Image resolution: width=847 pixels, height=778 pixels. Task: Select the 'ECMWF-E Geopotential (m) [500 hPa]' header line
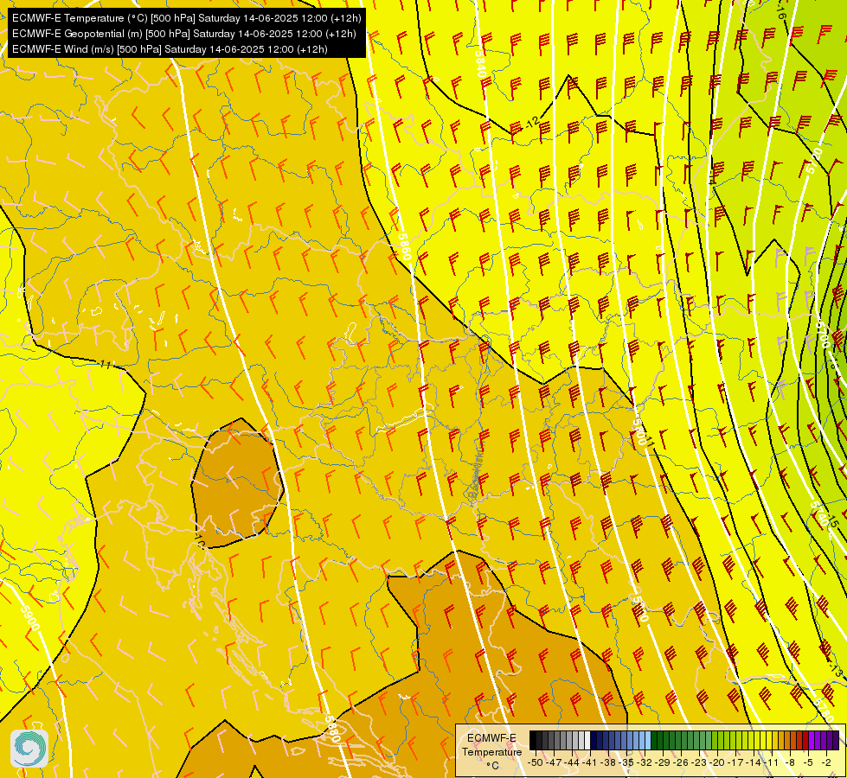(184, 34)
